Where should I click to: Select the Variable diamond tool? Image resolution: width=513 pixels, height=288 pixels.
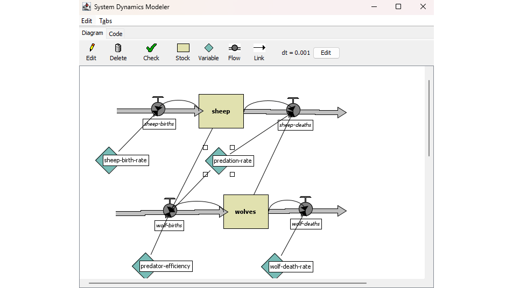[208, 52]
